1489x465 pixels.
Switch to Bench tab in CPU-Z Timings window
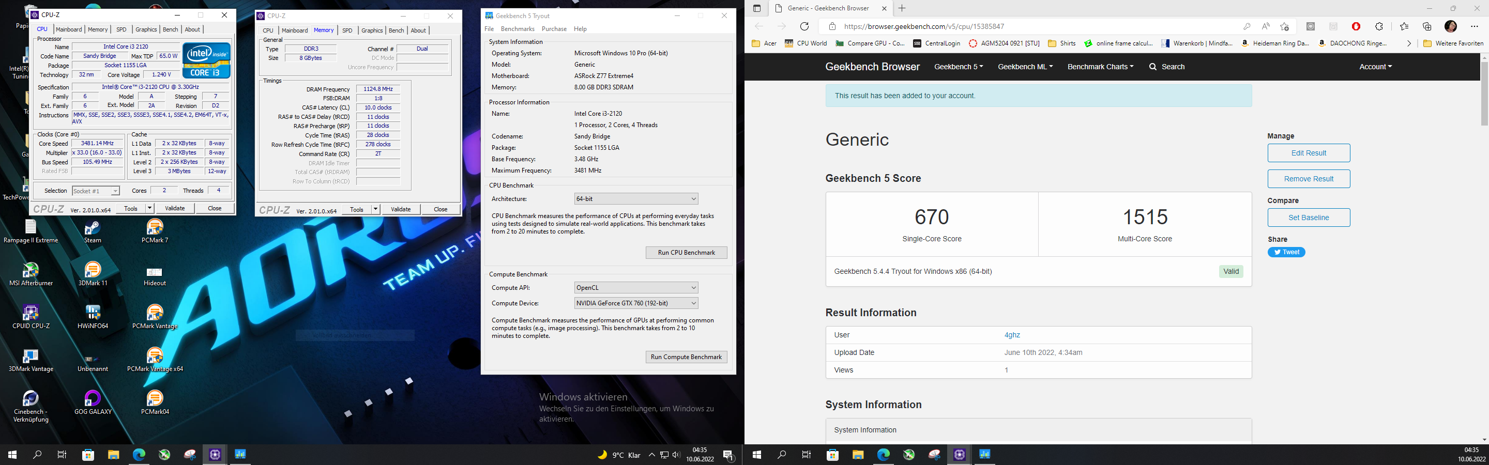pyautogui.click(x=396, y=30)
